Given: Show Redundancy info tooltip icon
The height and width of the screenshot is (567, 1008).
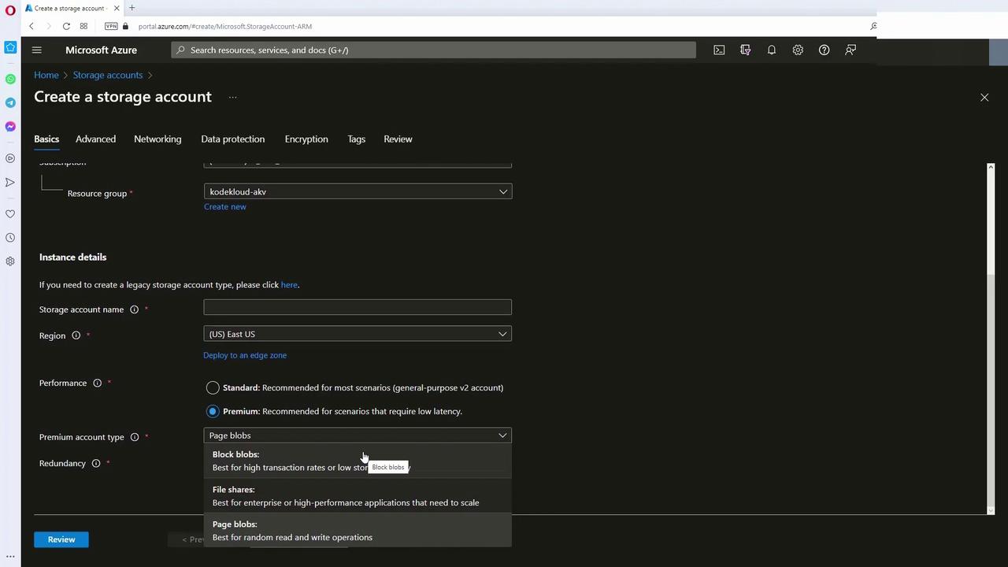Looking at the screenshot, I should [x=96, y=463].
